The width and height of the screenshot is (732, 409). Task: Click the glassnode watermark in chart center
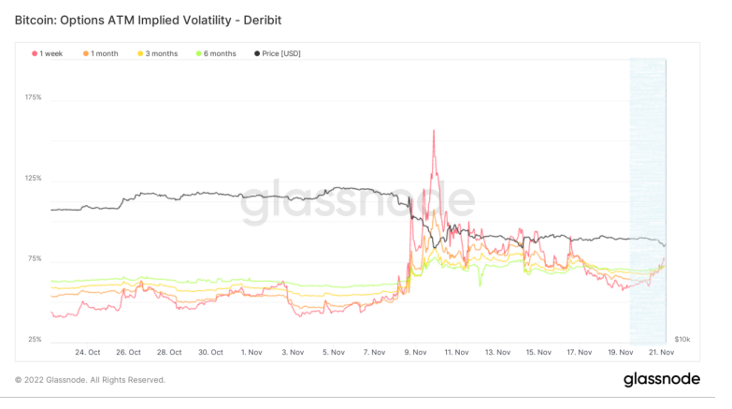tap(358, 204)
